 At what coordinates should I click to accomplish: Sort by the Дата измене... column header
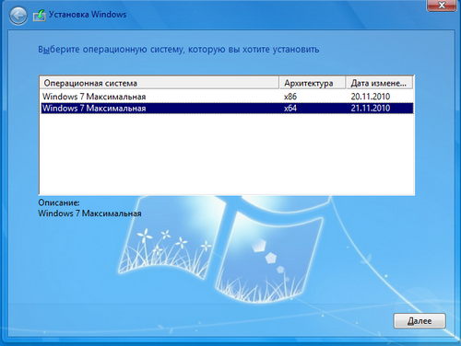tap(379, 83)
